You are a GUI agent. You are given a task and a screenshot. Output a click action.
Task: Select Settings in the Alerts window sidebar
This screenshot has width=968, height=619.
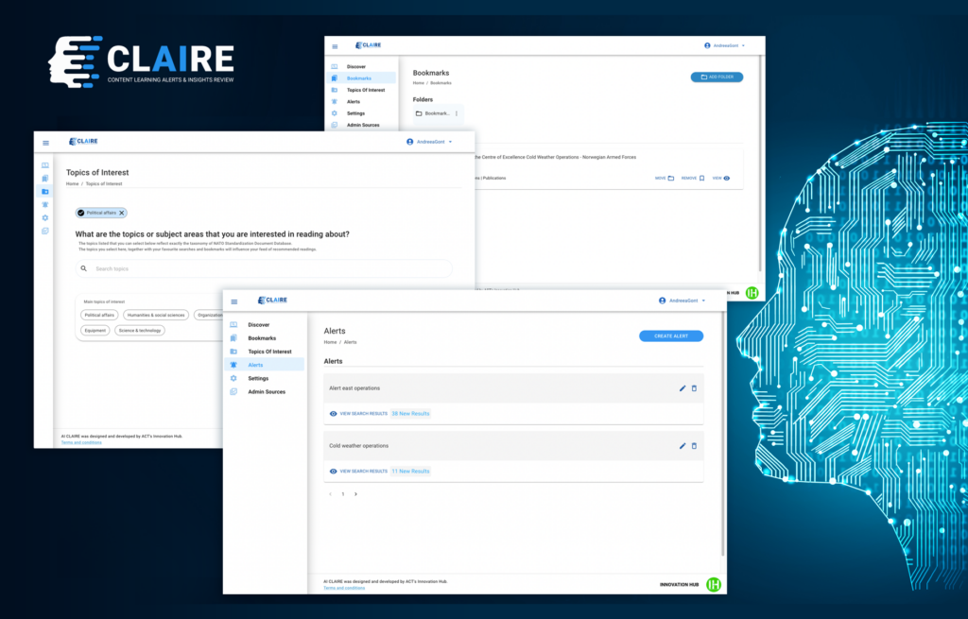pos(258,378)
